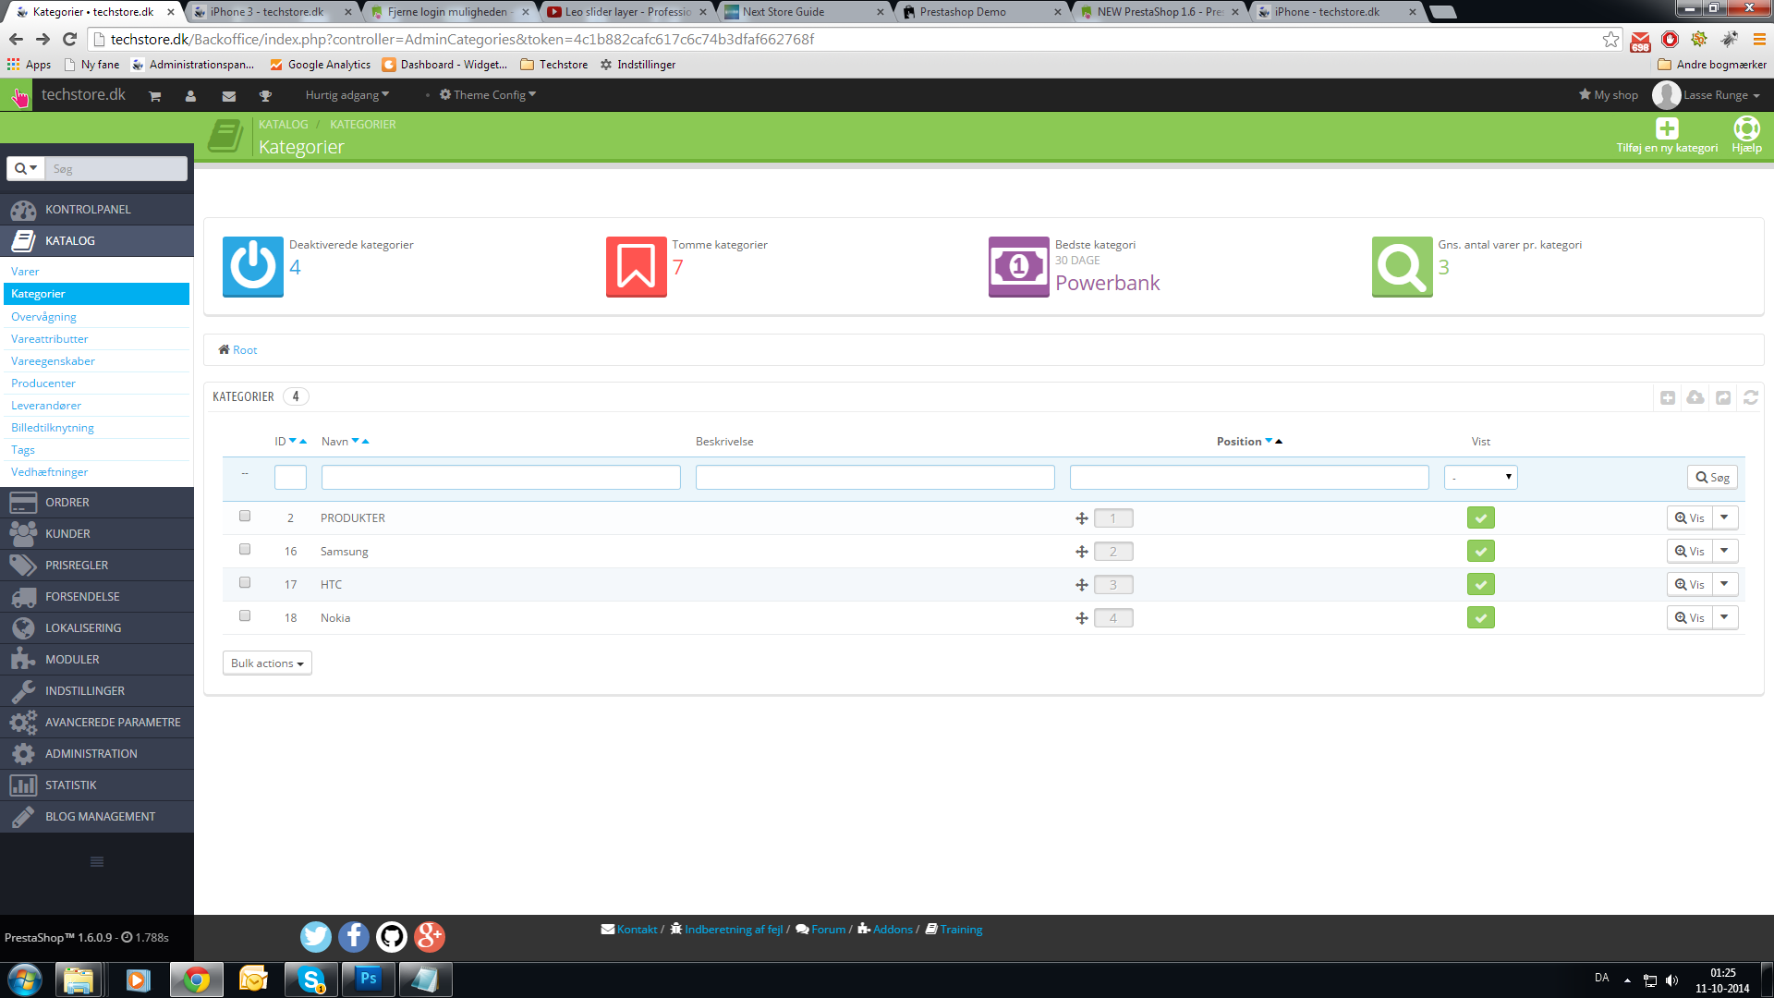This screenshot has height=998, width=1774.
Task: Click the GitHub icon in footer
Action: pyautogui.click(x=392, y=937)
